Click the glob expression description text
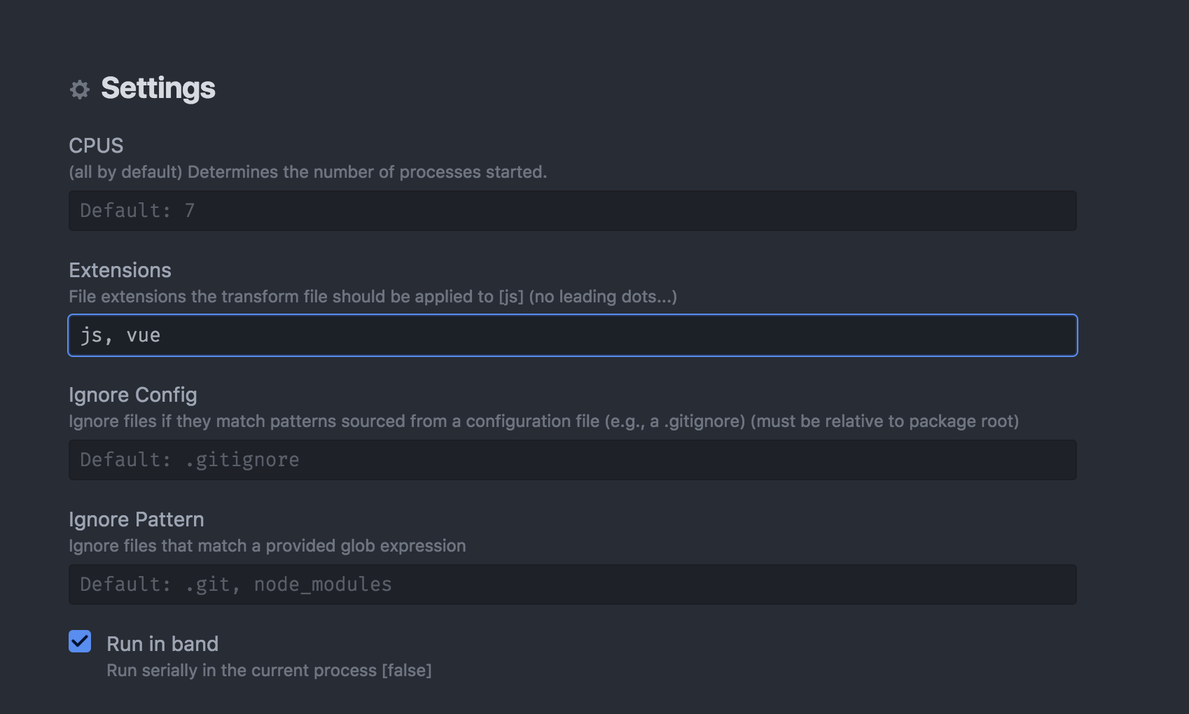The image size is (1189, 714). [267, 546]
